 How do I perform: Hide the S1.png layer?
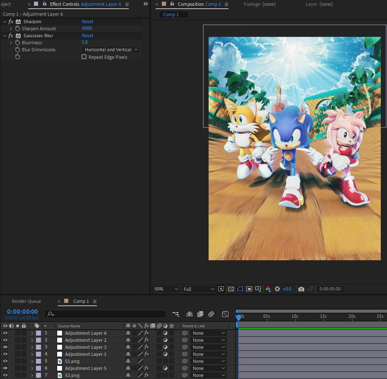point(5,361)
